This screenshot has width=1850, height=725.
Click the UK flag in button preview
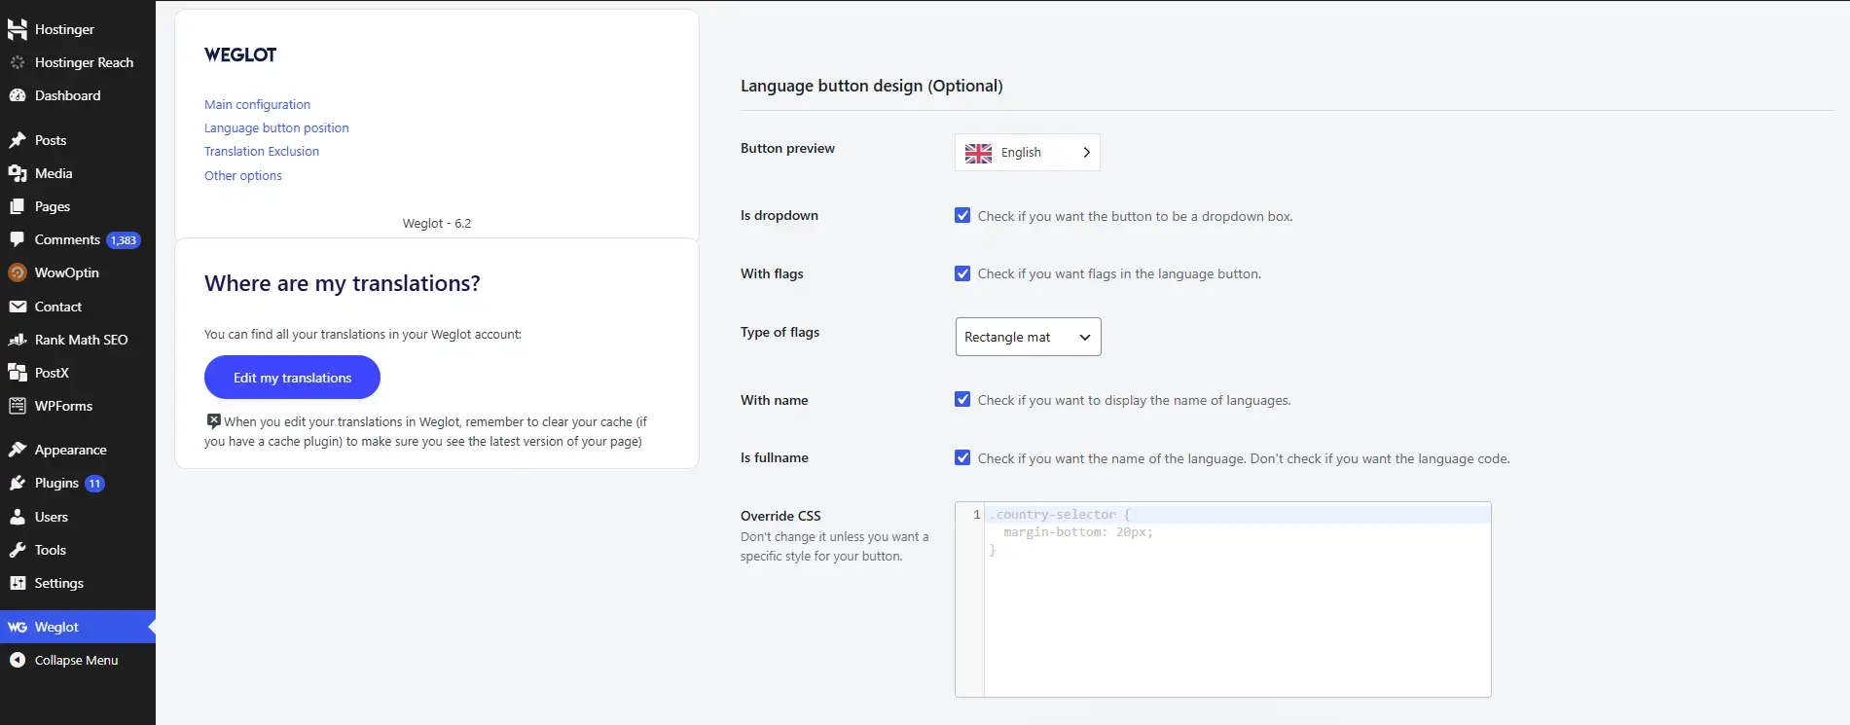(978, 153)
